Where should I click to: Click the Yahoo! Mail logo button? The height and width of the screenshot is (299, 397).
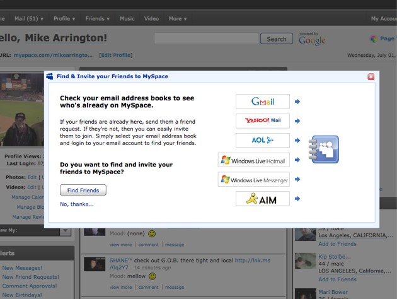coord(263,121)
